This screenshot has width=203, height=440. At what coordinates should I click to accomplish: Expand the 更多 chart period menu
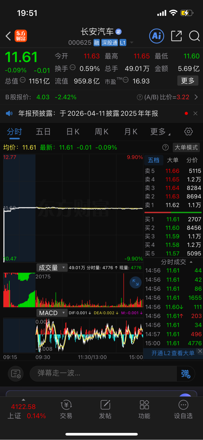click(160, 131)
